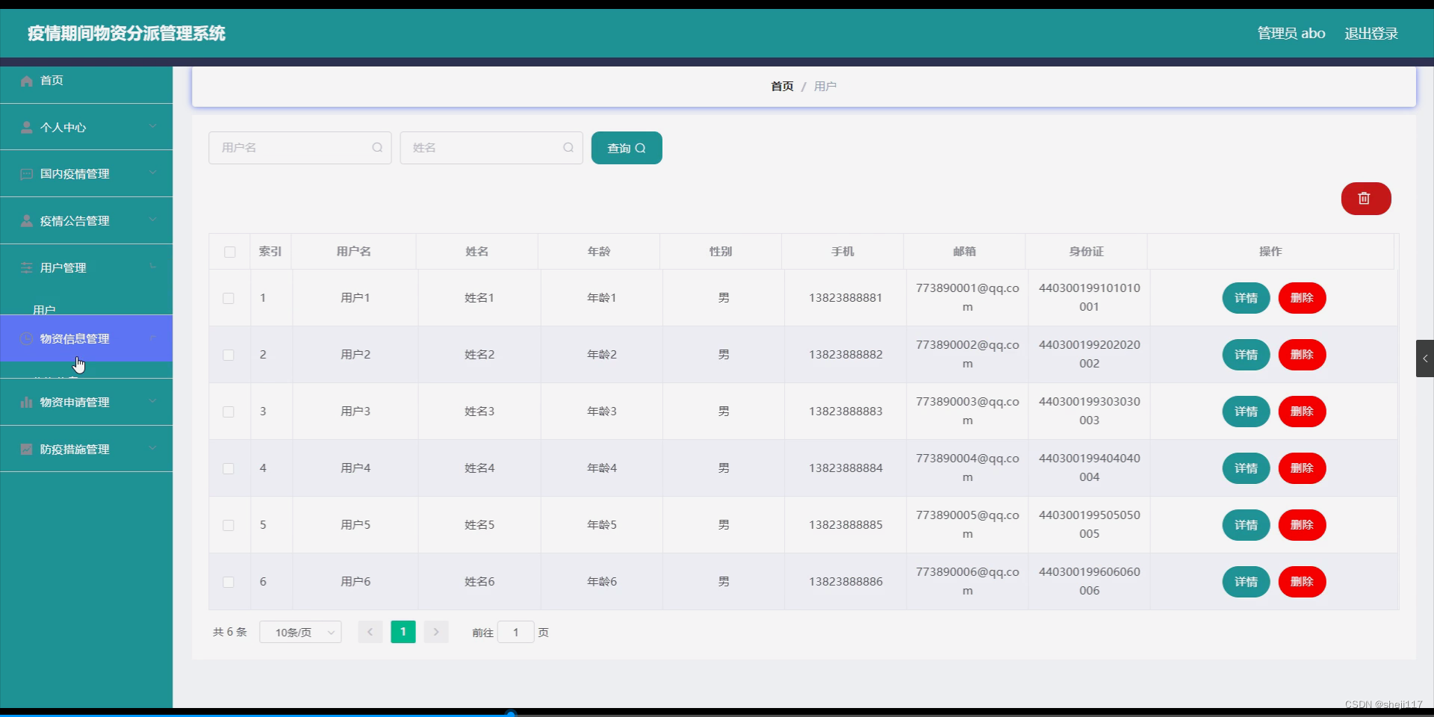Collapse the 用户管理 chevron
The width and height of the screenshot is (1434, 717).
pos(153,267)
